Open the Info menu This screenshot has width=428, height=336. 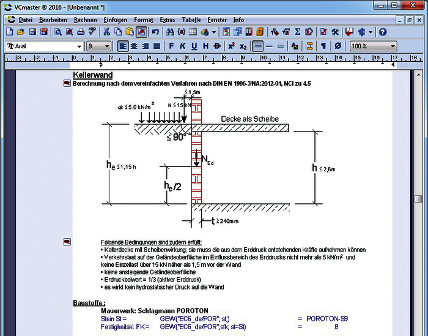click(x=238, y=20)
